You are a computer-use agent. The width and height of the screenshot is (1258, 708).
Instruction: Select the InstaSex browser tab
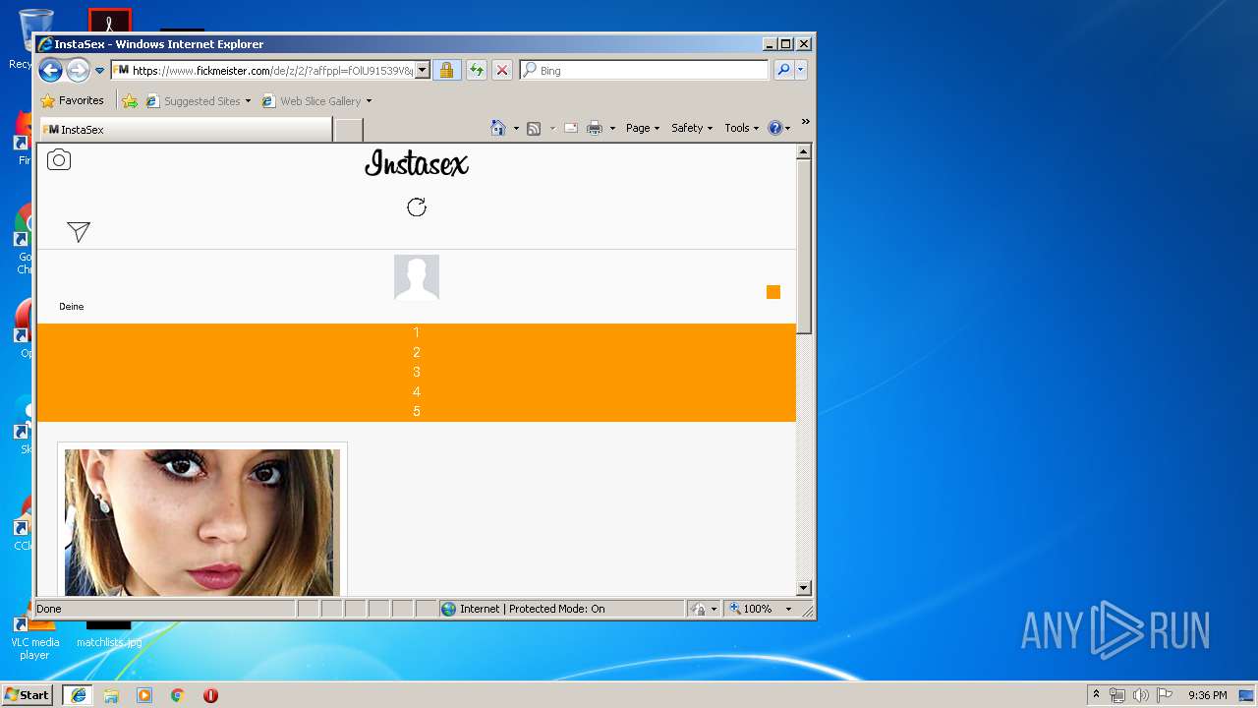tap(185, 129)
